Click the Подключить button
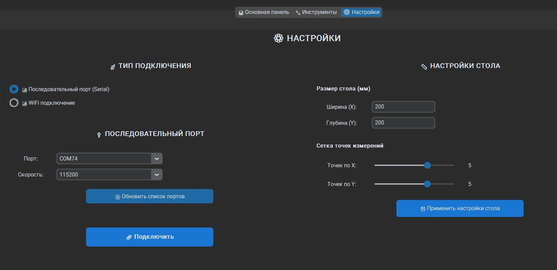The height and width of the screenshot is (270, 557). tap(150, 237)
